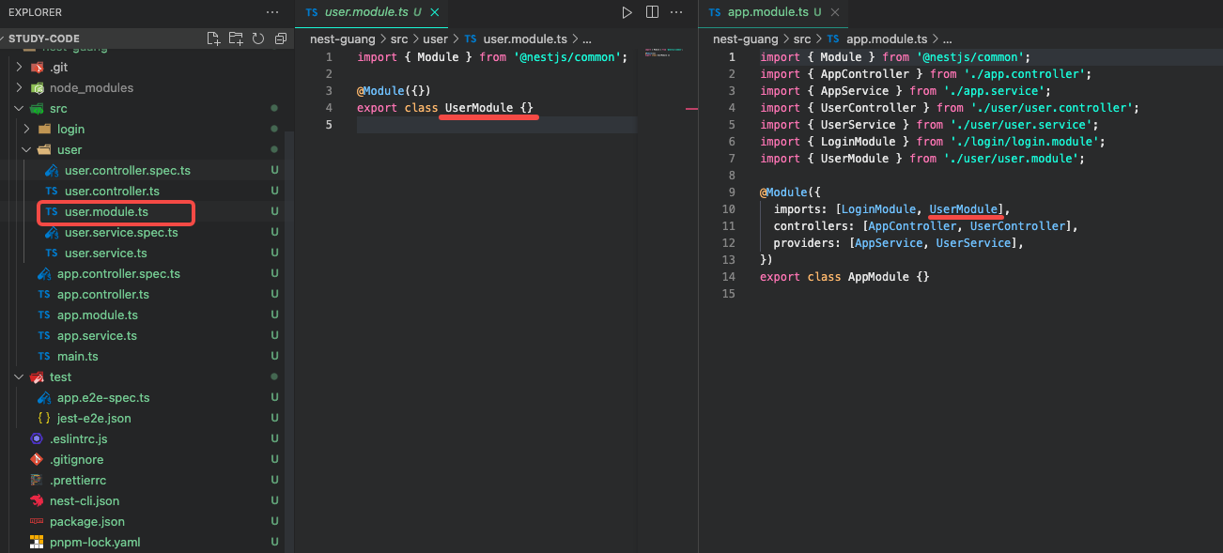
Task: Close the app.module.ts editor tab
Action: tap(835, 12)
